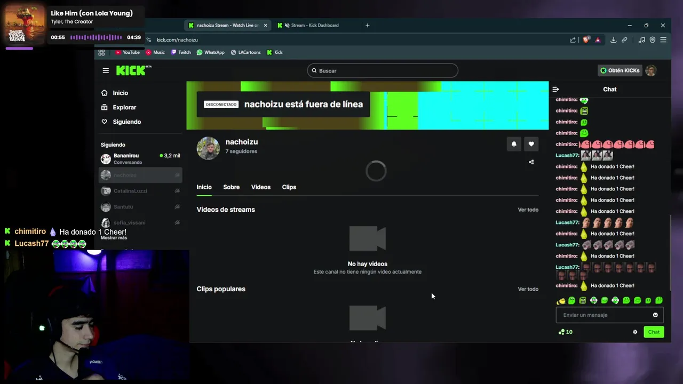Open the profile avatar menu beside Obtén KICKs
Screen dimensions: 683x384
651,70
